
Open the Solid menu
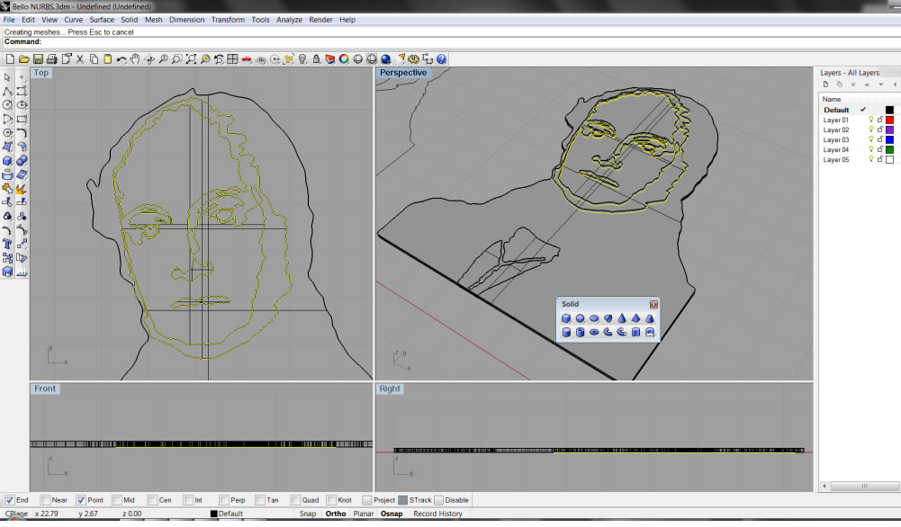130,20
